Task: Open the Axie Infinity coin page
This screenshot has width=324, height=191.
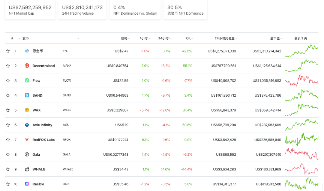Action: [x=42, y=125]
